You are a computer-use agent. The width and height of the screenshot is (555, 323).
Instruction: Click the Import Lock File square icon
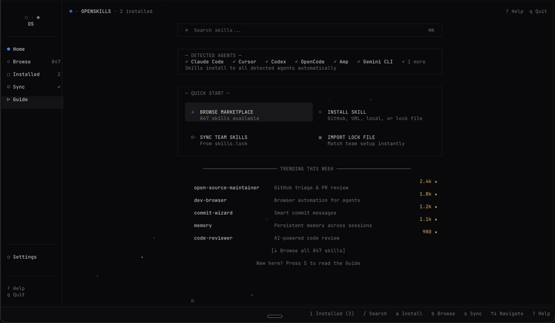(320, 137)
